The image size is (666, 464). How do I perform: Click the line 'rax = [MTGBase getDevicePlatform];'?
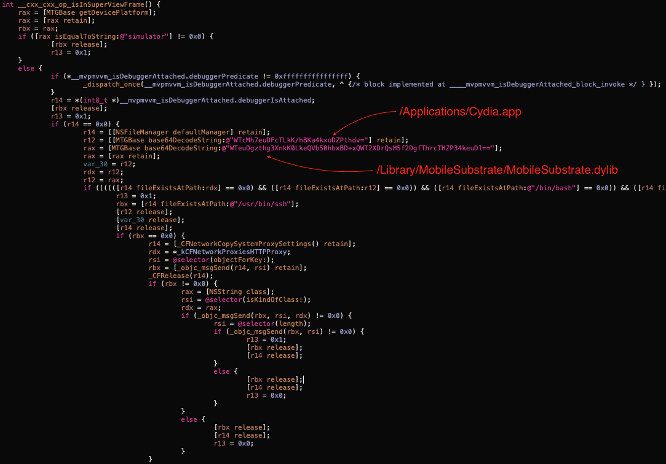click(87, 12)
